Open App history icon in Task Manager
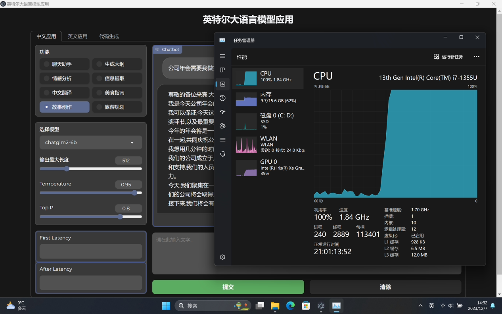This screenshot has height=314, width=502. tap(222, 98)
